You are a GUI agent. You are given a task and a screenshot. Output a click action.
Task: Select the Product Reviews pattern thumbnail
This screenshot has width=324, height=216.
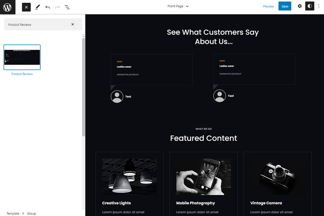point(22,57)
